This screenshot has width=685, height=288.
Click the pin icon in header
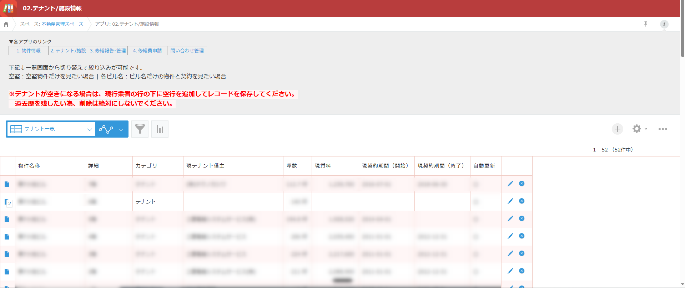click(x=645, y=24)
